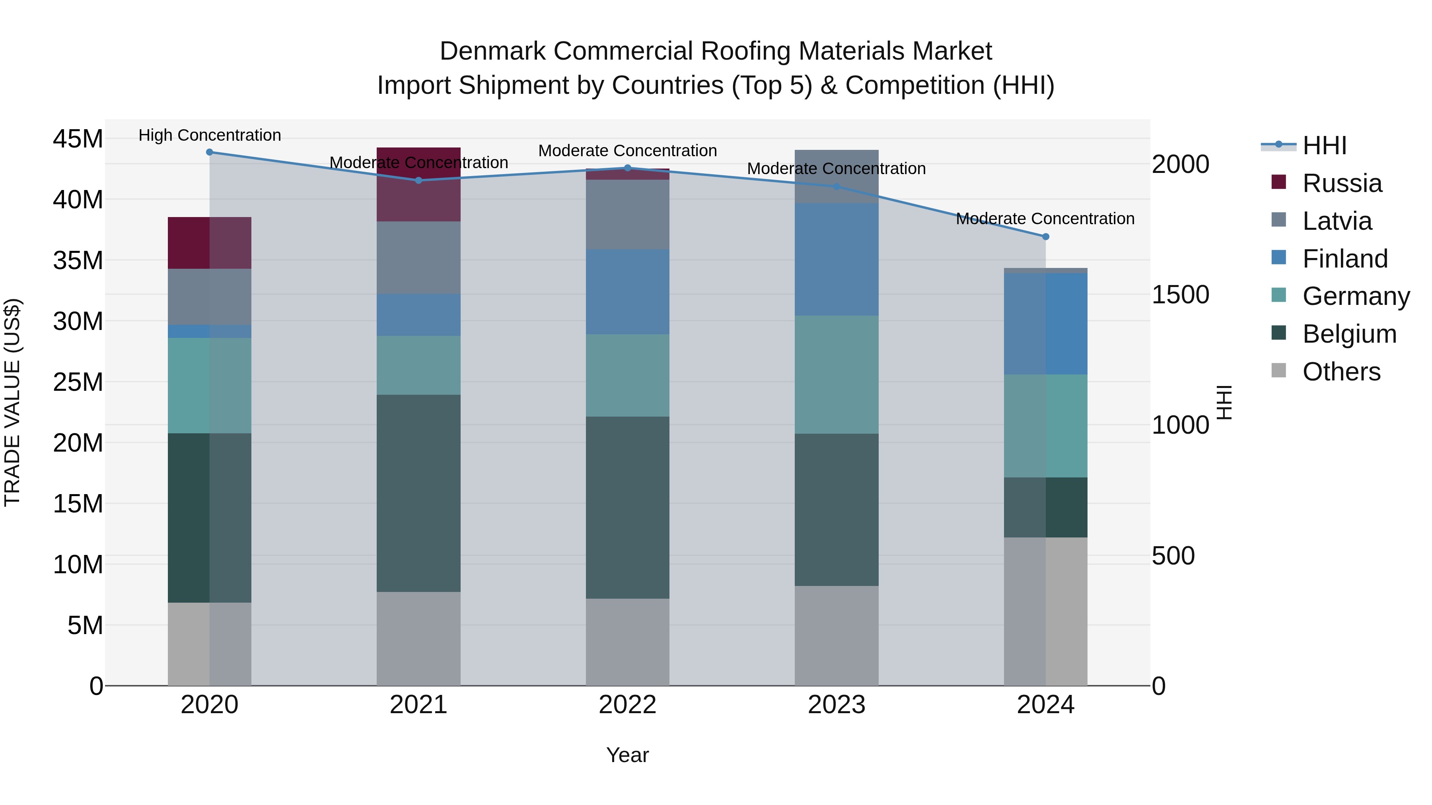
Task: Toggle the Others legend entry
Action: pyautogui.click(x=1326, y=372)
